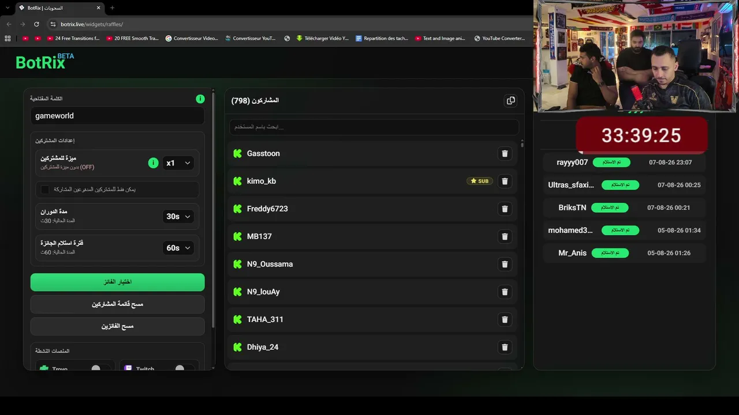The image size is (739, 415).
Task: Click the date 07-08-26 23:07
Action: [670, 163]
